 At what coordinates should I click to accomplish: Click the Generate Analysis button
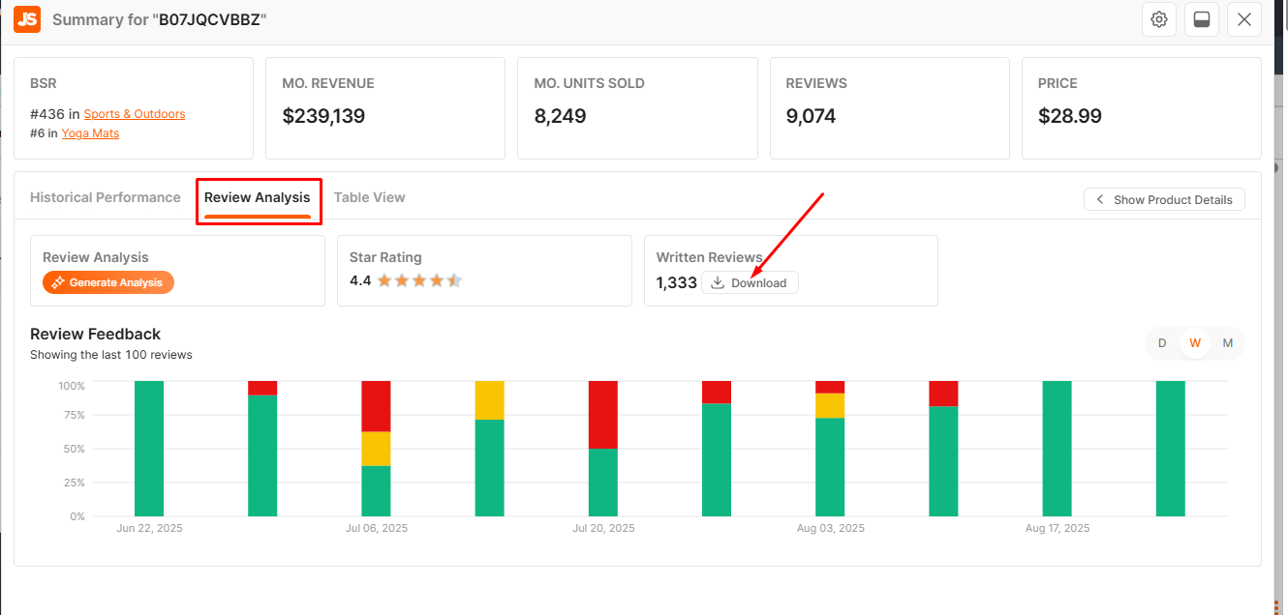click(x=108, y=282)
